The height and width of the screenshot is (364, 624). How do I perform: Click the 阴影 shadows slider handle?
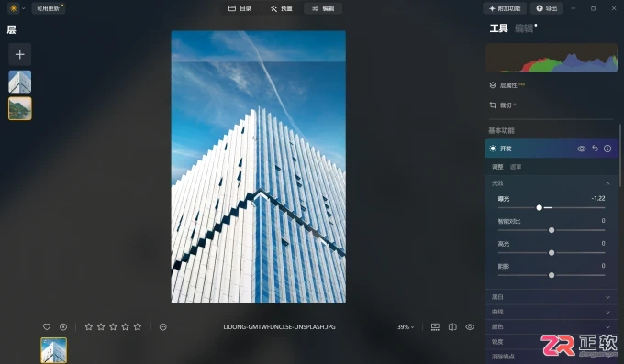pyautogui.click(x=552, y=275)
